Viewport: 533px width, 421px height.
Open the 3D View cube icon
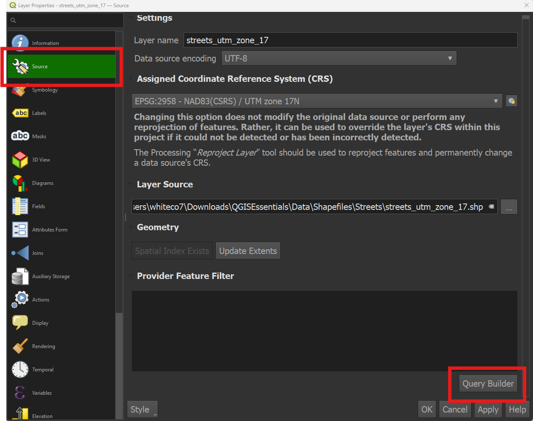coord(20,159)
